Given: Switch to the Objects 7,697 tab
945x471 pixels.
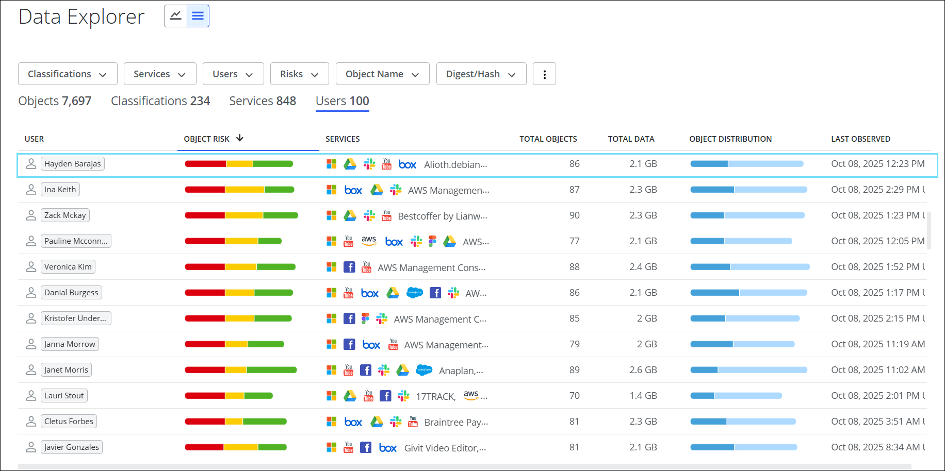Looking at the screenshot, I should point(55,101).
